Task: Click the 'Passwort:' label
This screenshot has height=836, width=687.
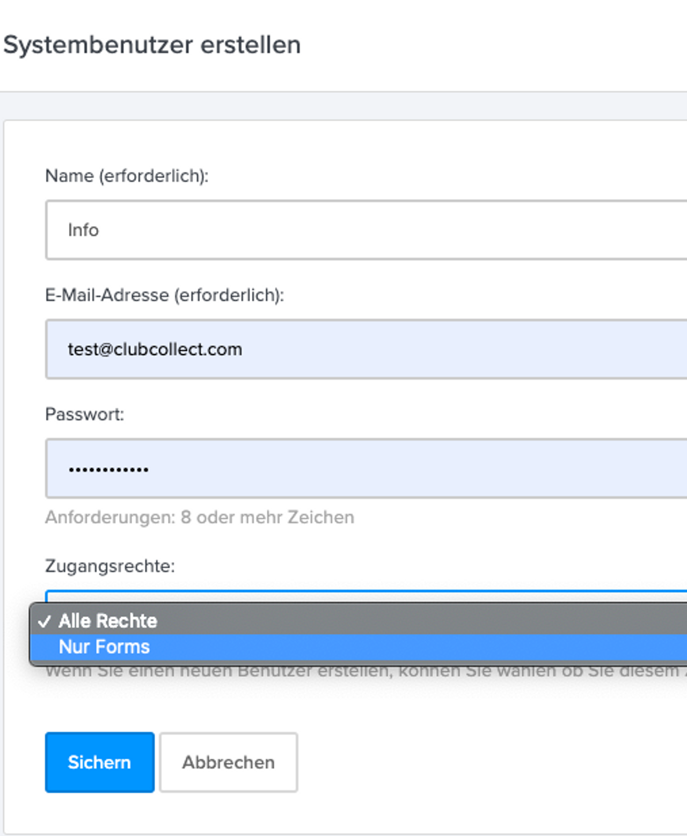Action: 84,414
